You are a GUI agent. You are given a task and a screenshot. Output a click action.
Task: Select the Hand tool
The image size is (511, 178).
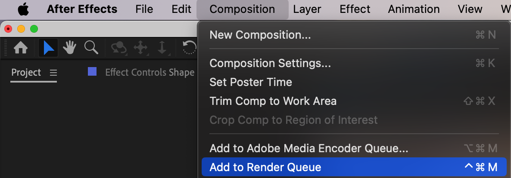click(x=69, y=48)
